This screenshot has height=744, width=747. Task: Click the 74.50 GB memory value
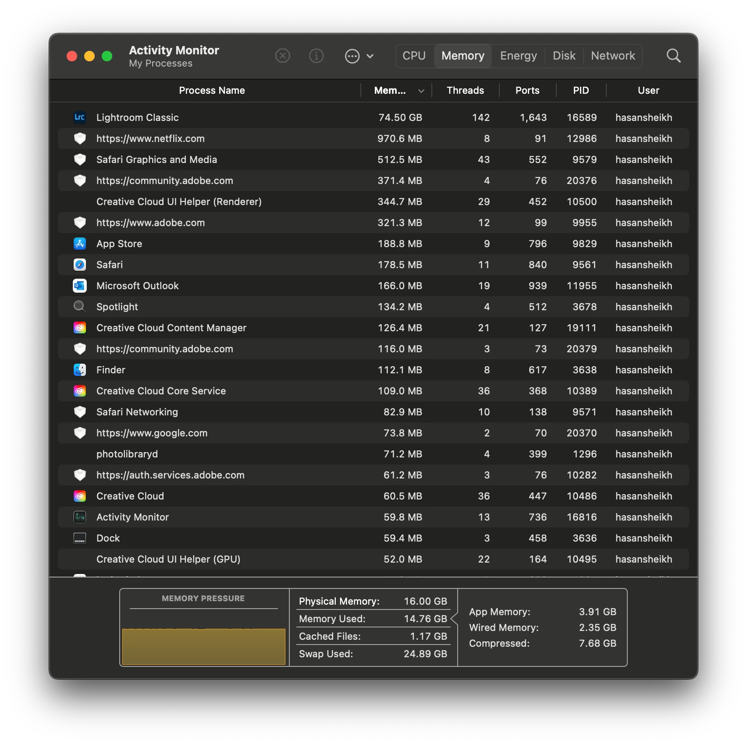[x=400, y=117]
